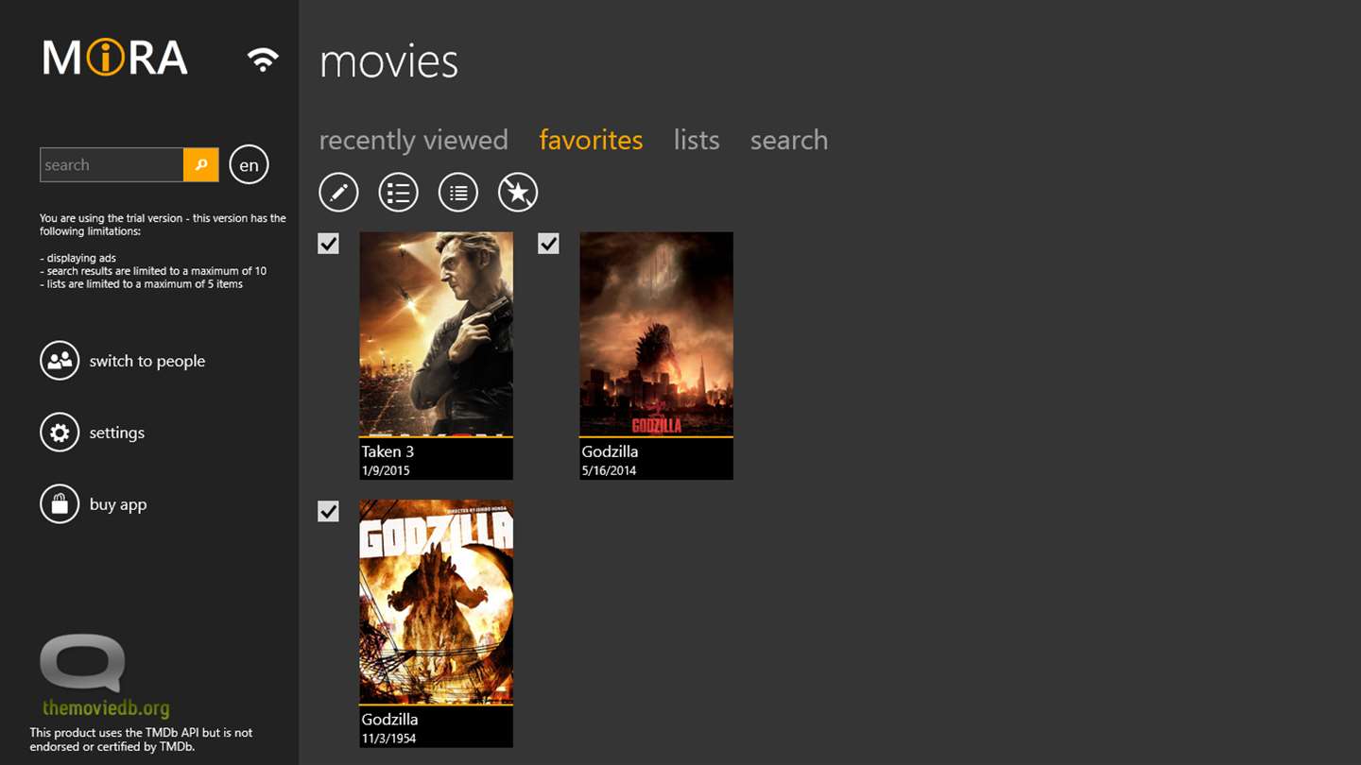Select the favorites tab
Screen dimensions: 1361x765
pyautogui.click(x=591, y=140)
